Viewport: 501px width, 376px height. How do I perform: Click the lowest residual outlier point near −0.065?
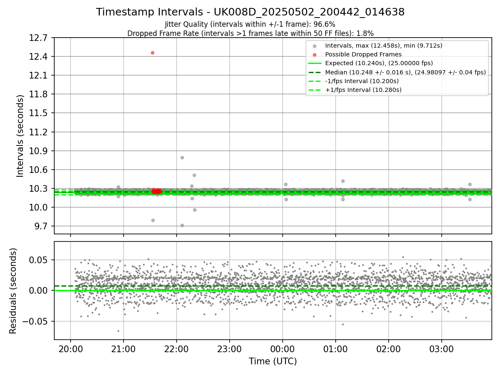(118, 331)
